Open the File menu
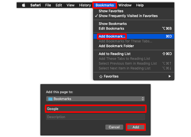Image resolution: width=191 pixels, height=137 pixels. pos(48,5)
